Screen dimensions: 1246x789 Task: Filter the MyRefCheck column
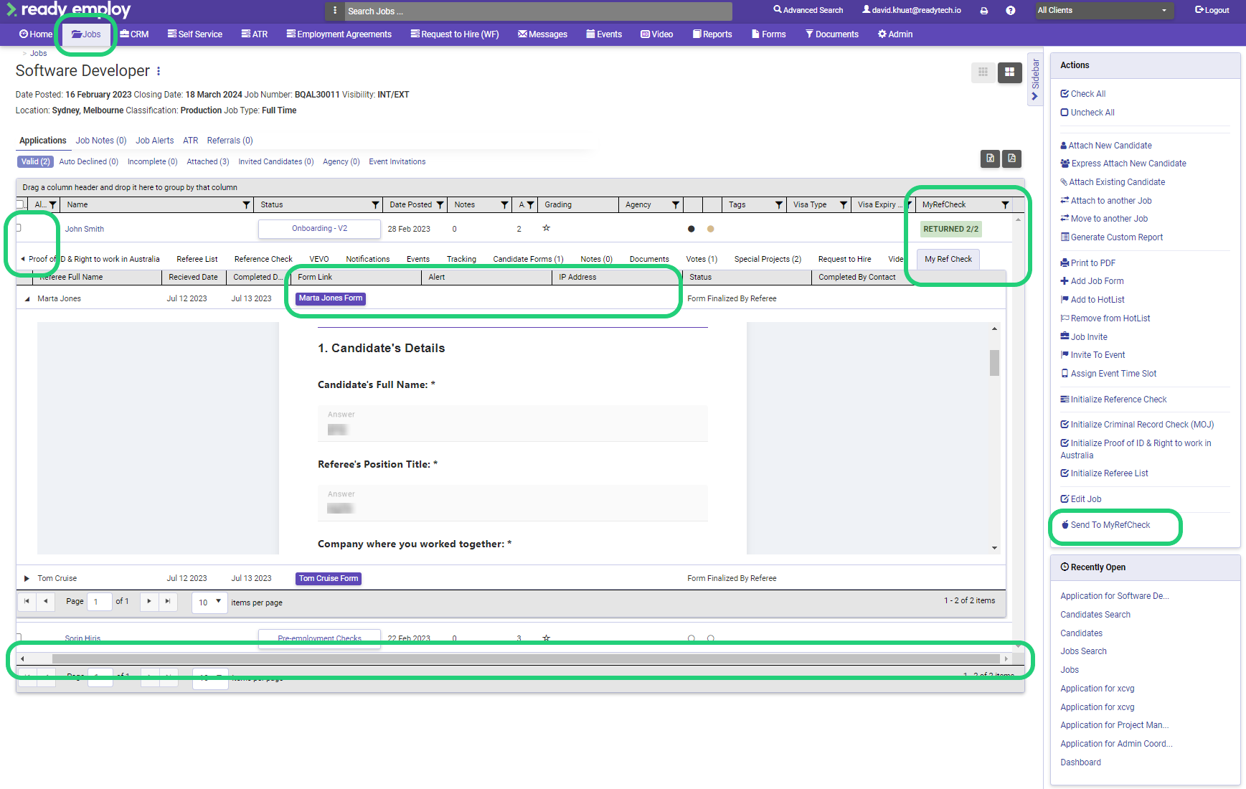1005,205
